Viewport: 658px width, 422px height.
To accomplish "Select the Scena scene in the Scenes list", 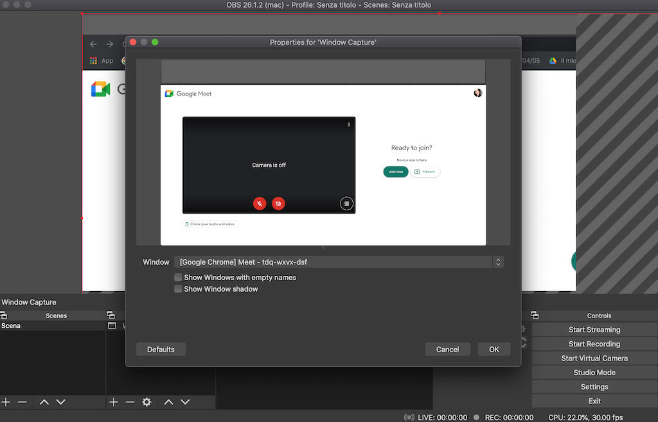I will pyautogui.click(x=53, y=326).
